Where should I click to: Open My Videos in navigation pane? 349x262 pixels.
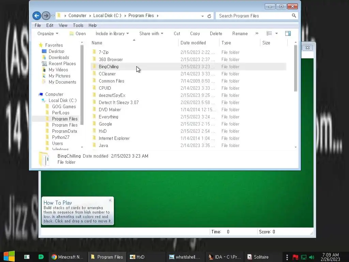tap(58, 70)
